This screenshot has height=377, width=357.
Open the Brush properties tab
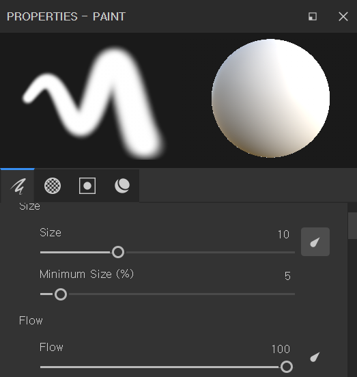coord(18,186)
